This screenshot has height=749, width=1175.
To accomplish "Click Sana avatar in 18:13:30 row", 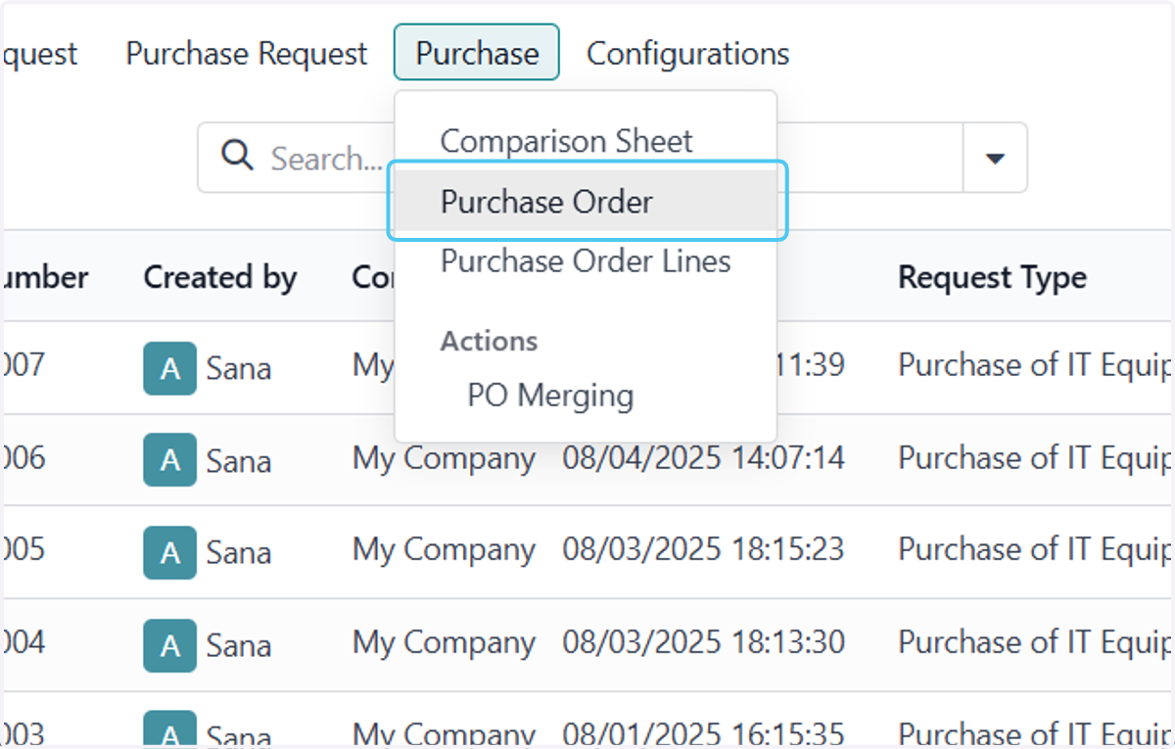I will tap(169, 645).
